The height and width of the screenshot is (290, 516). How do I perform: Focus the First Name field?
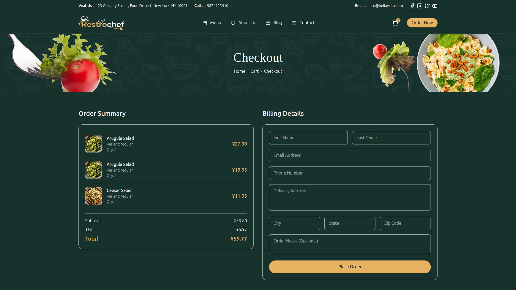coord(308,138)
